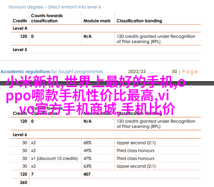Select the 'x1 (discount 15 credits)' cell
This screenshot has height=187, width=214.
[54, 158]
